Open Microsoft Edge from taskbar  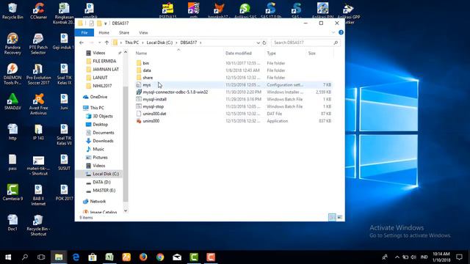pos(76,257)
